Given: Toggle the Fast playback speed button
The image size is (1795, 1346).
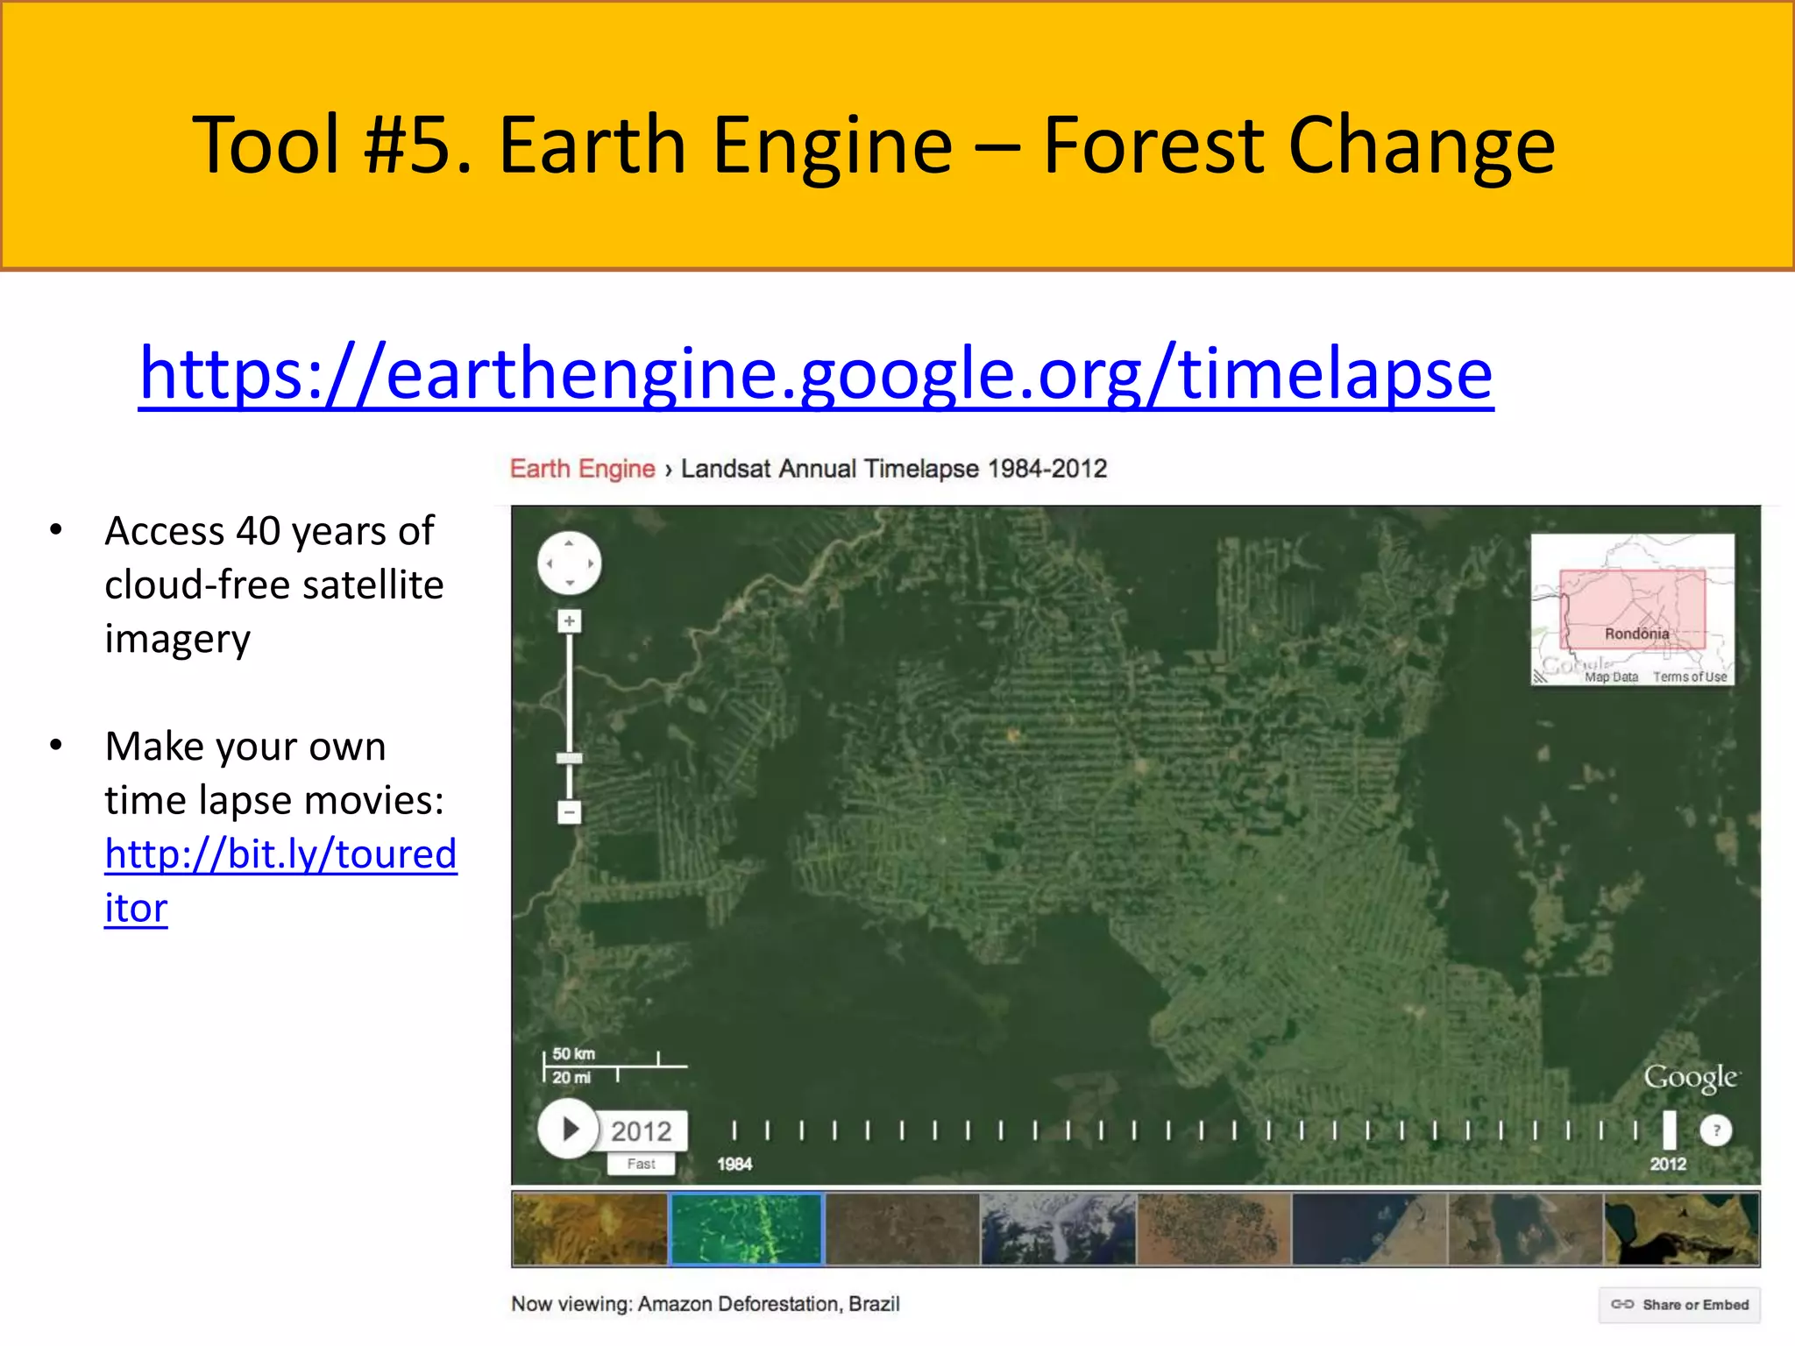Looking at the screenshot, I should (x=642, y=1164).
